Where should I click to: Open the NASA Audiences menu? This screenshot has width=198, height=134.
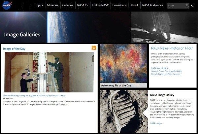152,5
